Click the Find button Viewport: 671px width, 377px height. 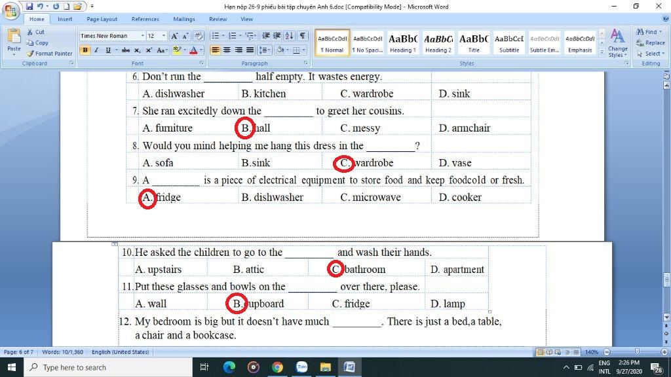coord(649,32)
